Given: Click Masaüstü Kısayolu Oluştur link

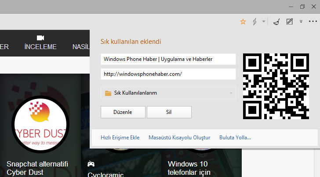Looking at the screenshot, I should click(x=179, y=138).
